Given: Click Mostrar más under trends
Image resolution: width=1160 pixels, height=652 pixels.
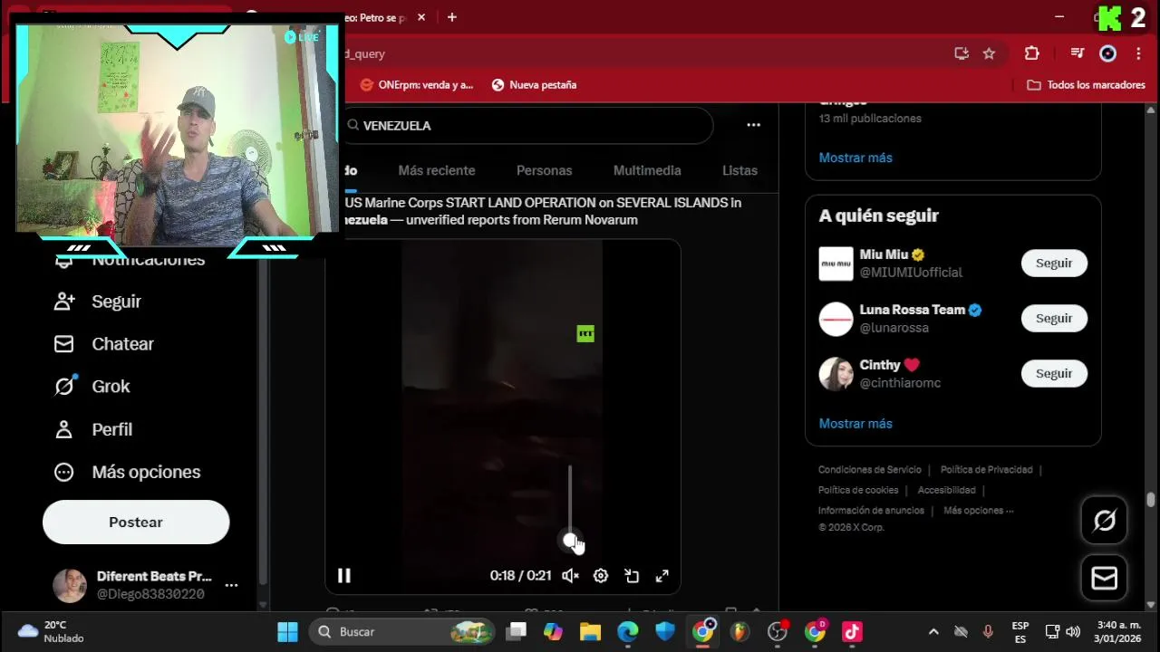Looking at the screenshot, I should tap(855, 158).
